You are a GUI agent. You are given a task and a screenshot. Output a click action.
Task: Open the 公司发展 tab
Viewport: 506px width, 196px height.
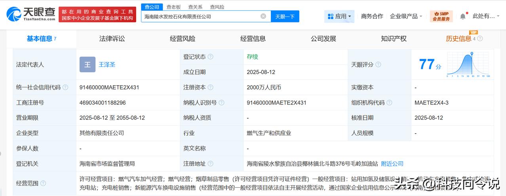[323, 39]
